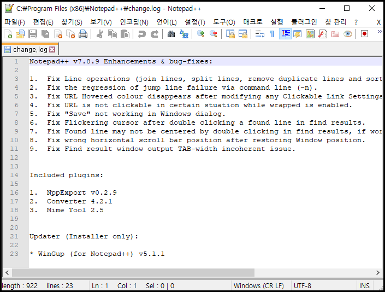Click the Save All toolbar icon

[45, 34]
